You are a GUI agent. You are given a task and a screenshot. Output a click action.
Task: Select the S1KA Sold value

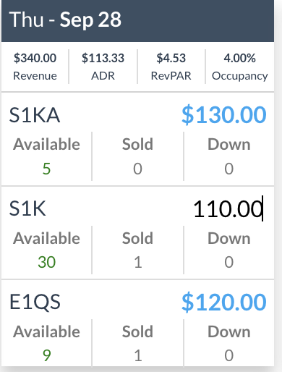coord(137,169)
